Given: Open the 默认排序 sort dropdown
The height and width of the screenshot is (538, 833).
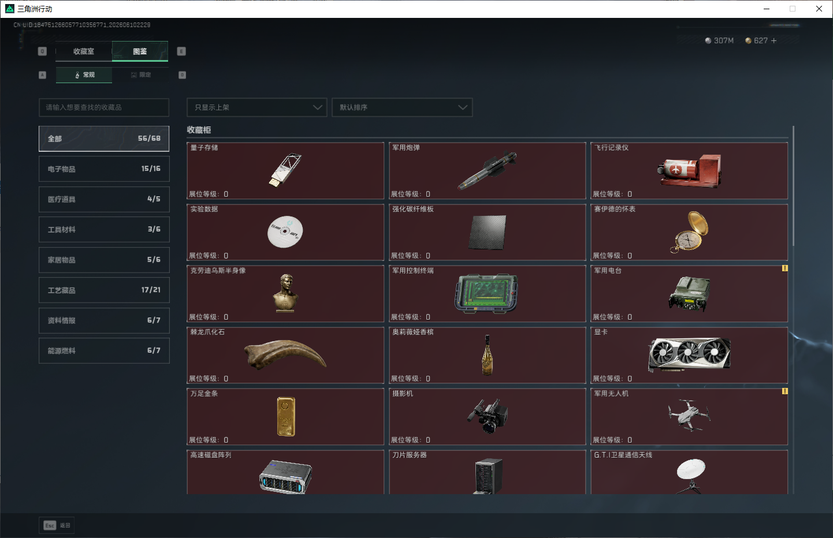Looking at the screenshot, I should pyautogui.click(x=402, y=107).
